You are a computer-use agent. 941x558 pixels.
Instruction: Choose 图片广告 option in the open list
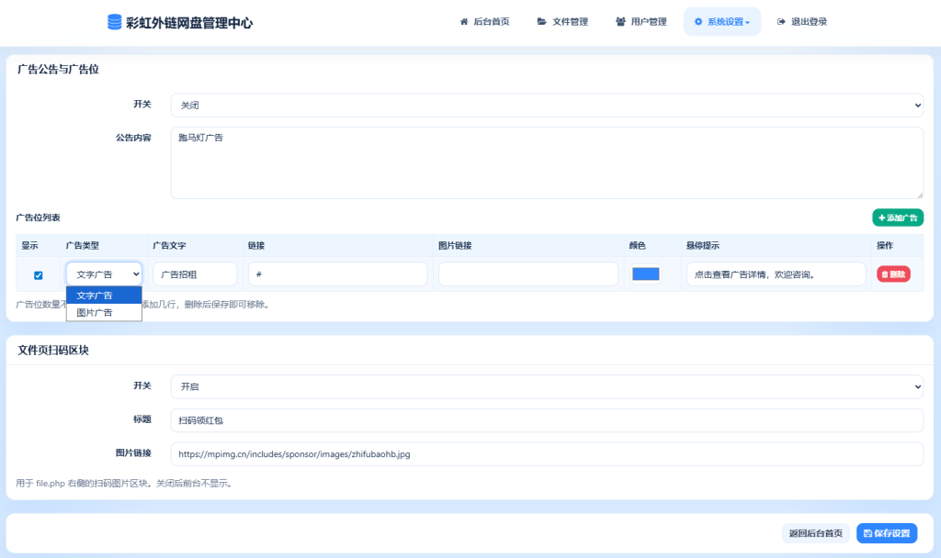point(105,312)
